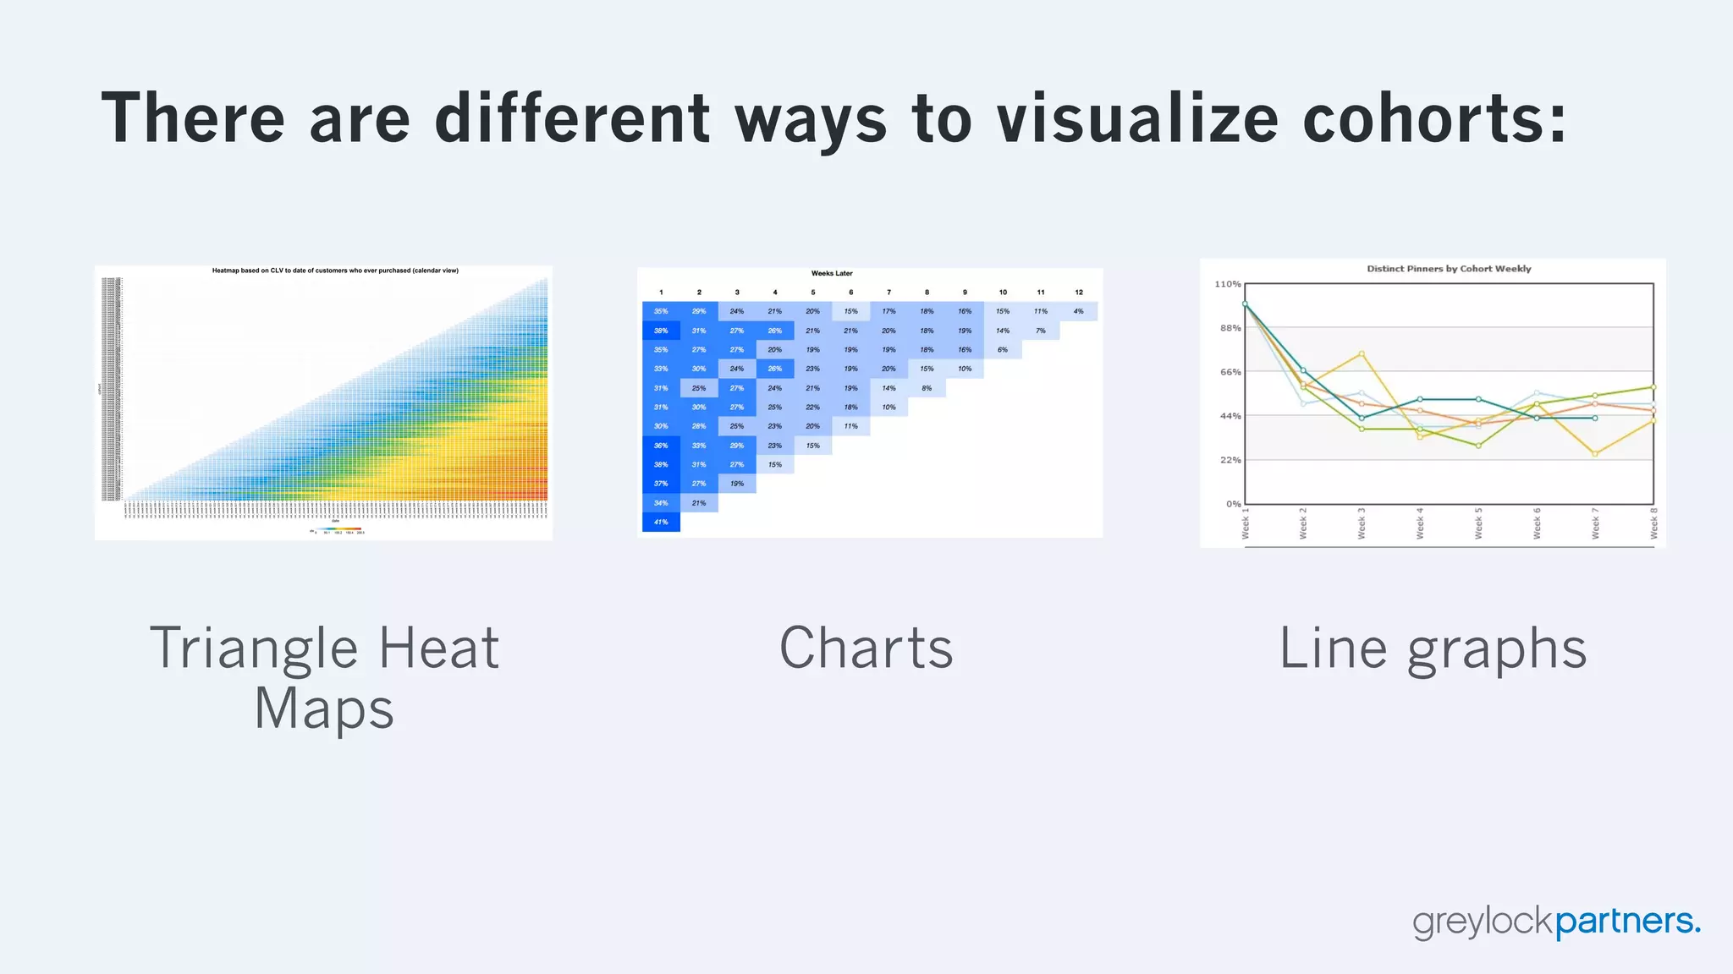Click the greylock partners logo
Image resolution: width=1733 pixels, height=974 pixels.
tap(1555, 922)
